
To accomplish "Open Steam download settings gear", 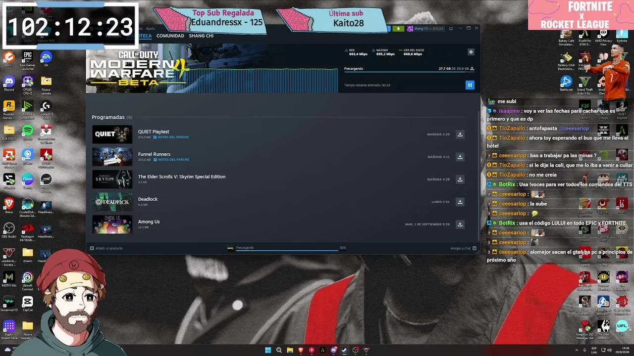I will pos(471,52).
